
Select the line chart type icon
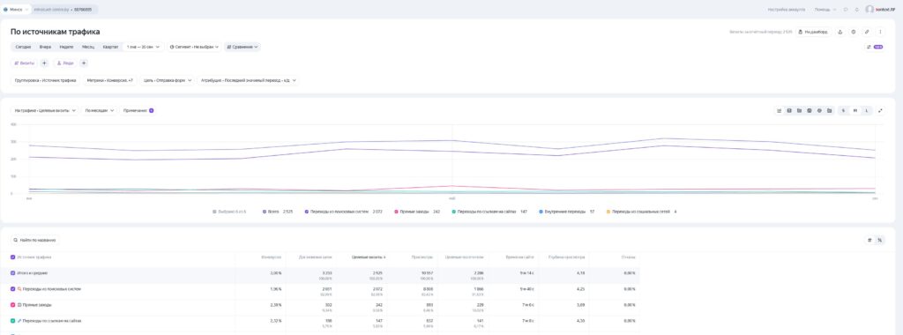pos(780,110)
